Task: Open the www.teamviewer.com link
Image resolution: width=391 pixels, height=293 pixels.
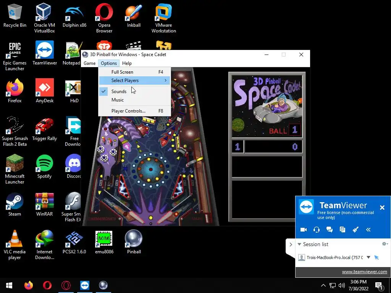Action: click(x=364, y=272)
